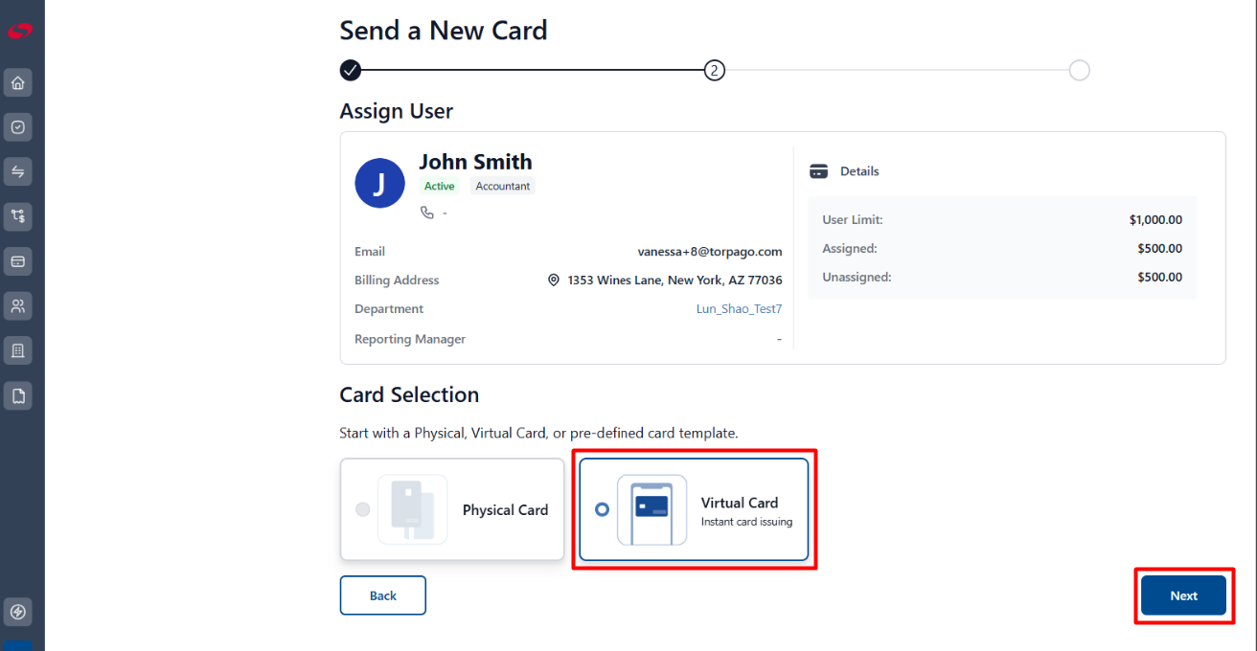This screenshot has height=651, width=1257.
Task: Select the Virtual Card radio button
Action: (x=602, y=509)
